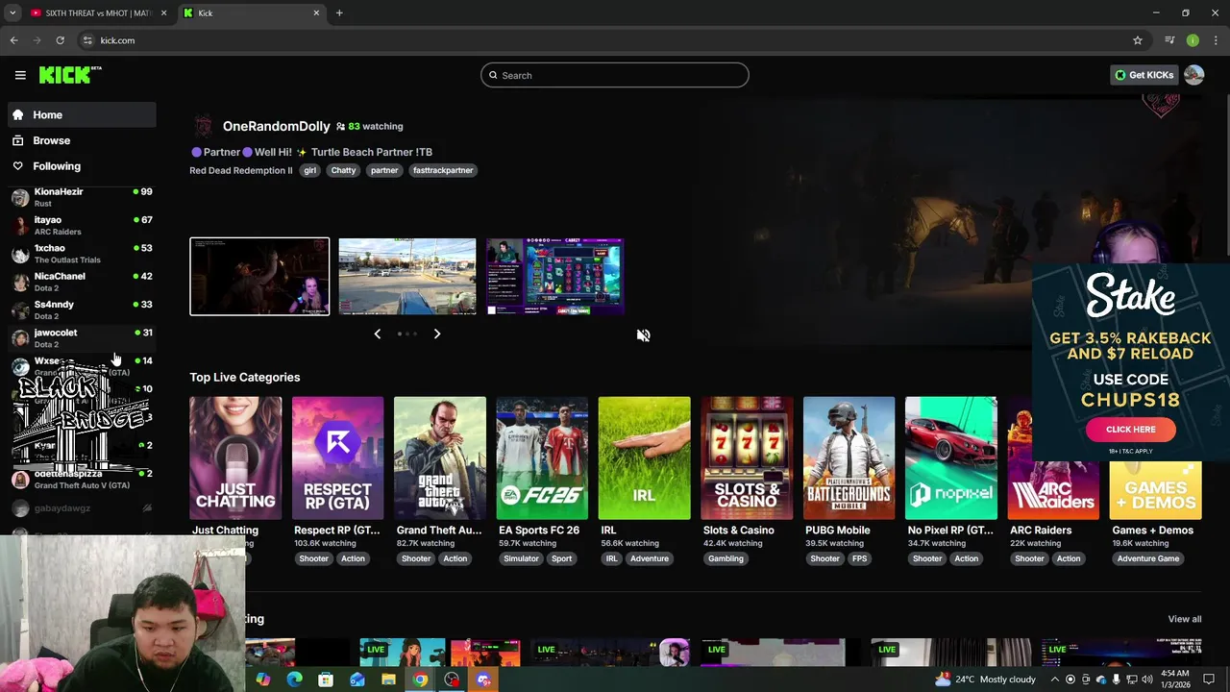Open Following in the sidebar
The height and width of the screenshot is (692, 1230).
(82, 166)
